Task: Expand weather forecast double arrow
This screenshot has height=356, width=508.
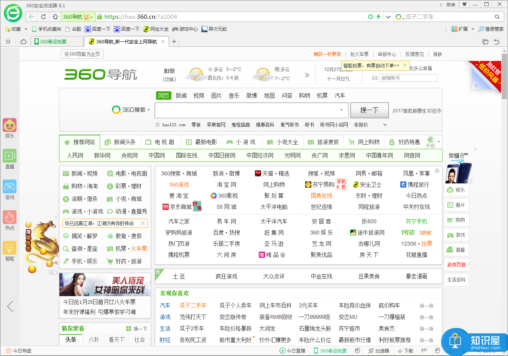Action: tap(307, 75)
